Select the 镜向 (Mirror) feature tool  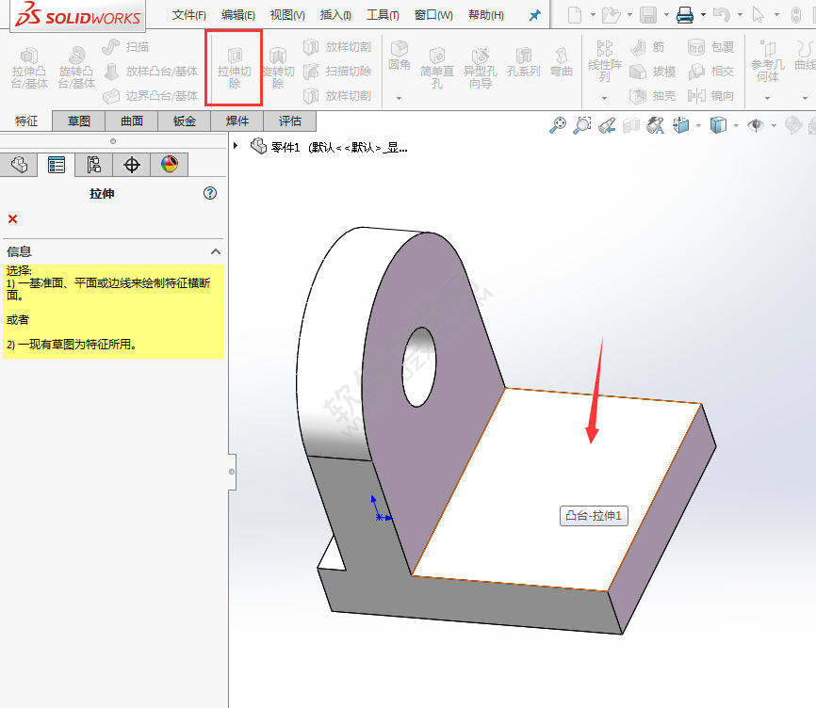[721, 95]
